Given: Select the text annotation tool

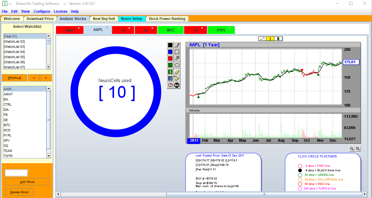Looking at the screenshot, I should click(177, 58).
